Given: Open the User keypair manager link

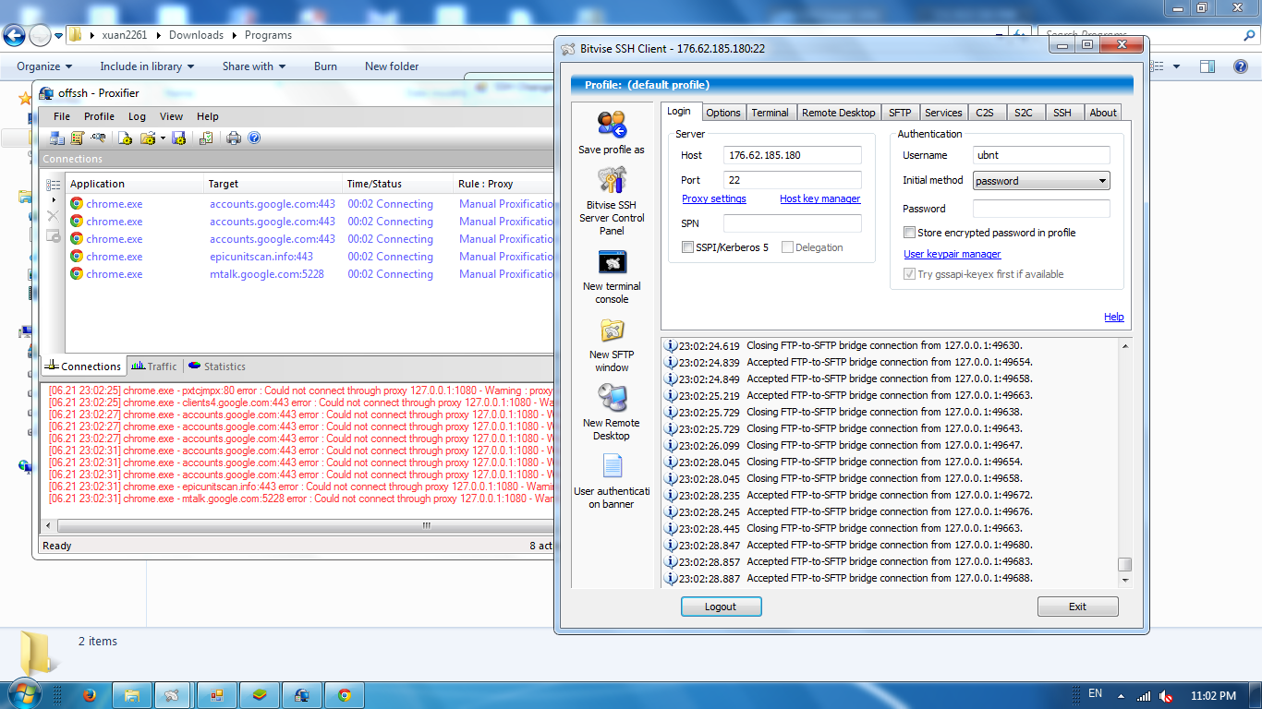Looking at the screenshot, I should click(952, 255).
